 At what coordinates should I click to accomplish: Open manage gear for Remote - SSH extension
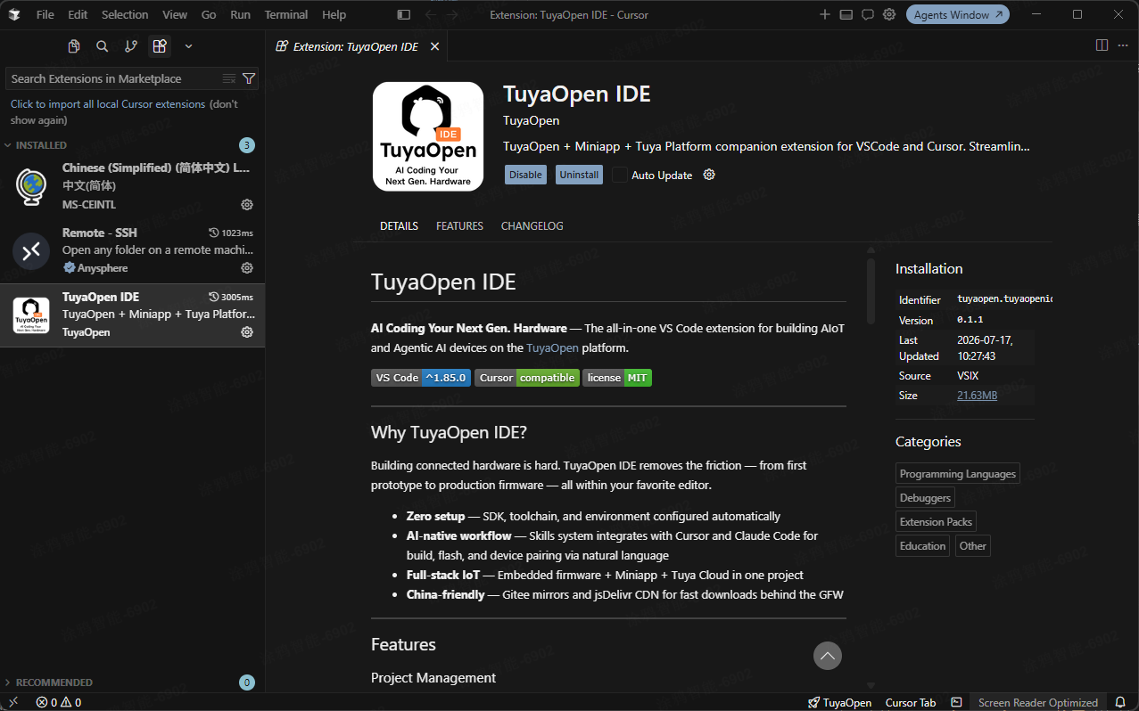click(247, 268)
